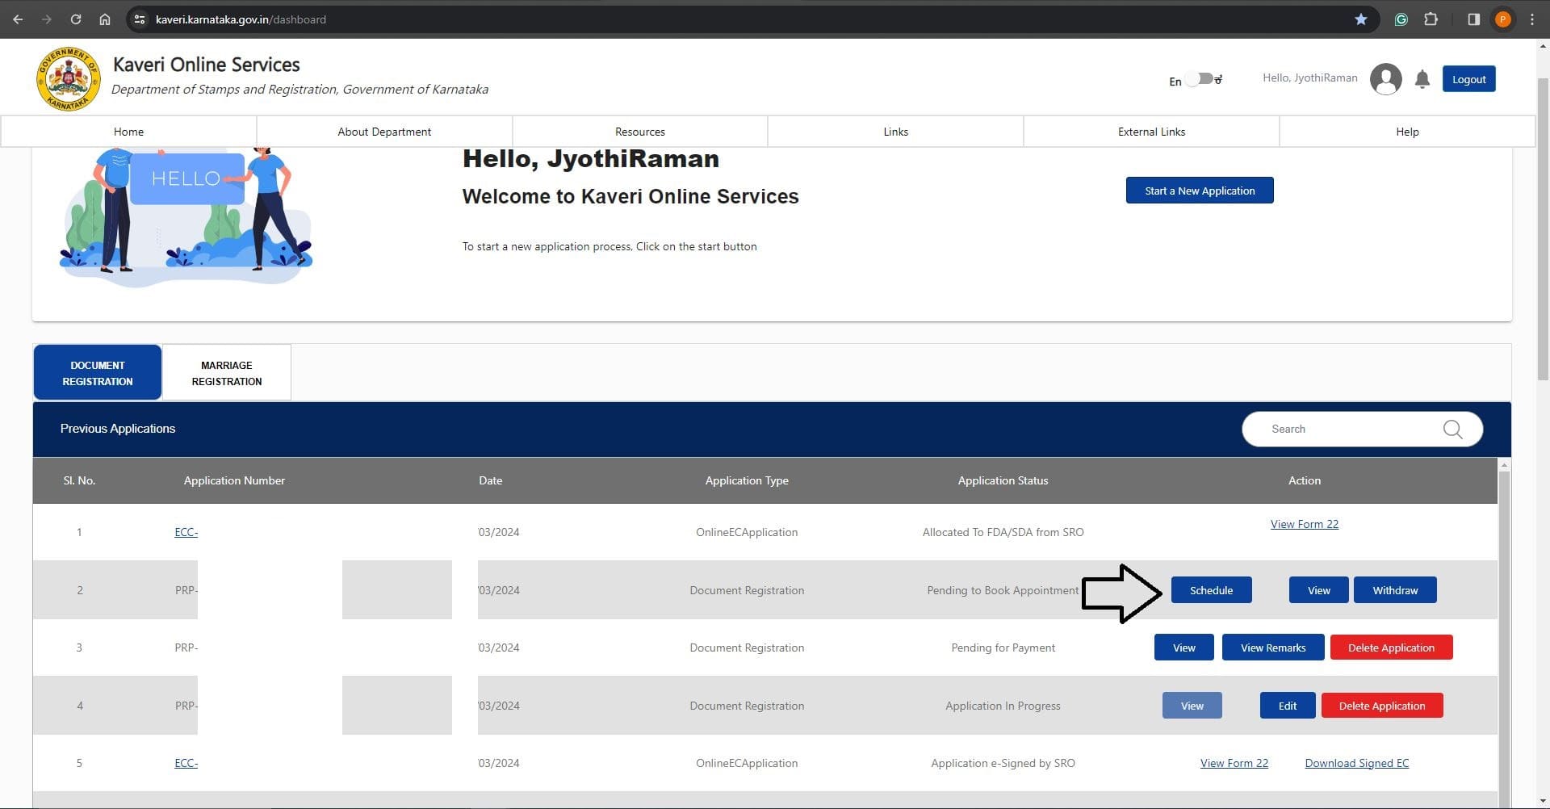This screenshot has width=1550, height=809.
Task: Bookmark page with star icon
Action: 1361,19
